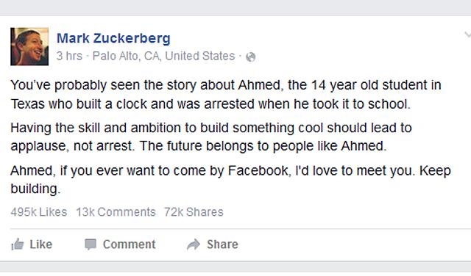
Task: Click the Like text label
Action: [41, 244]
